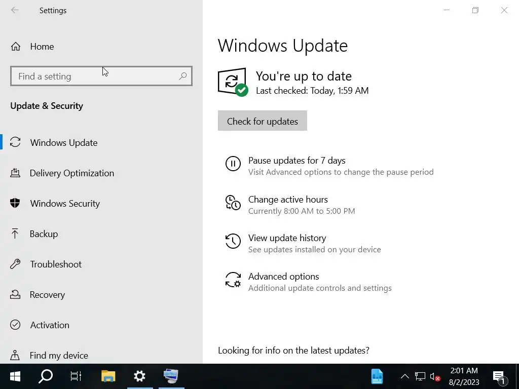Click the Windows Update sync icon in sidebar
Image resolution: width=519 pixels, height=389 pixels.
15,142
